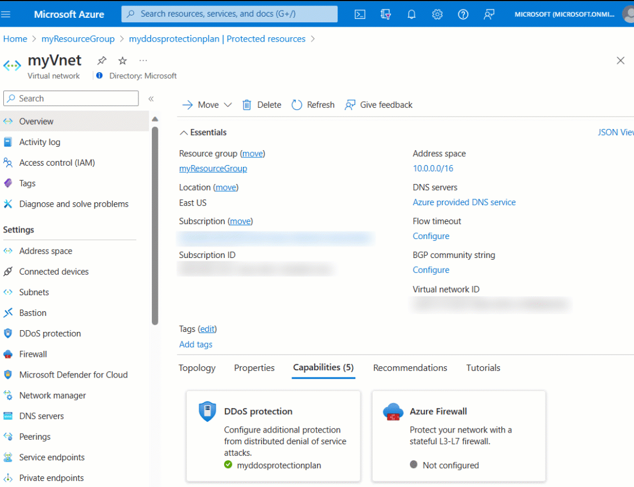Focus the top resource search box

[x=229, y=14]
